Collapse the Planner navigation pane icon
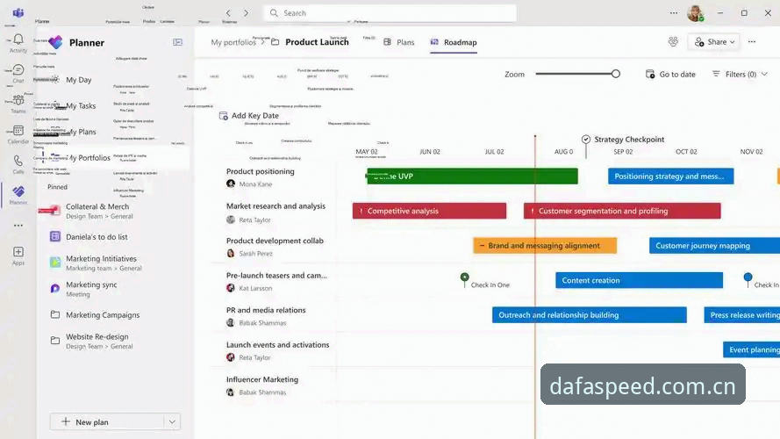Screen dimensions: 780x439 (x=177, y=42)
